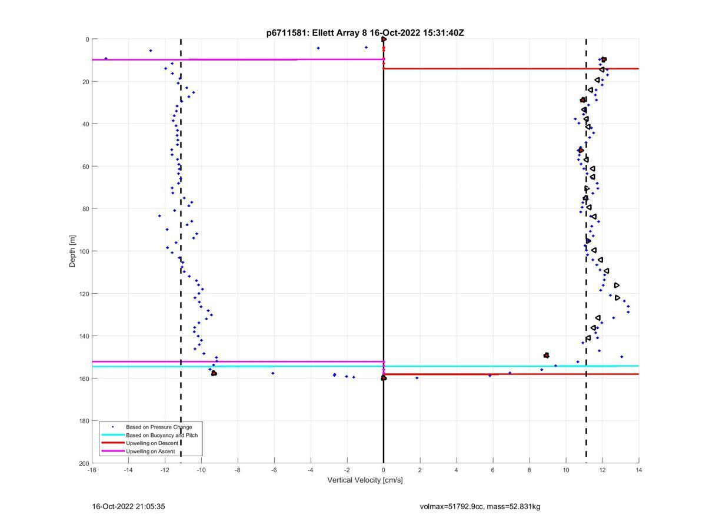This screenshot has height=521, width=706.
Task: Click x-axis tick label 2
Action: pyautogui.click(x=420, y=470)
